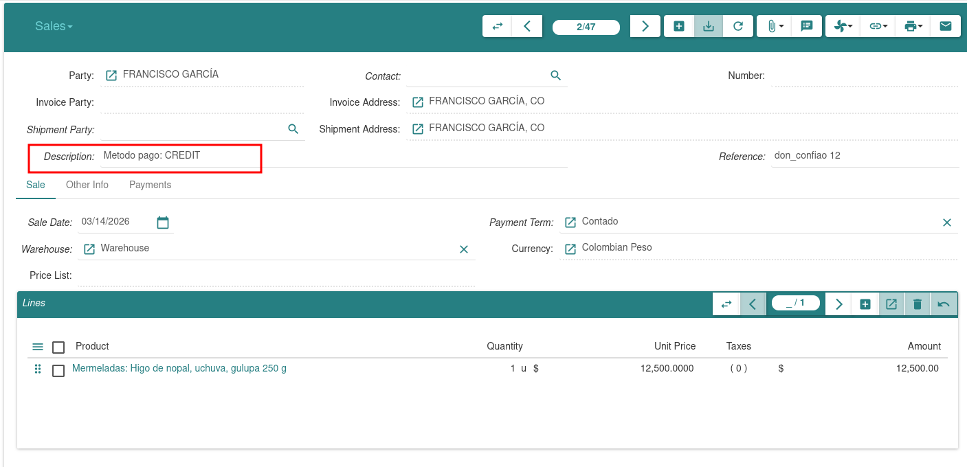This screenshot has height=467, width=967.
Task: Save the current sale record
Action: click(x=709, y=26)
